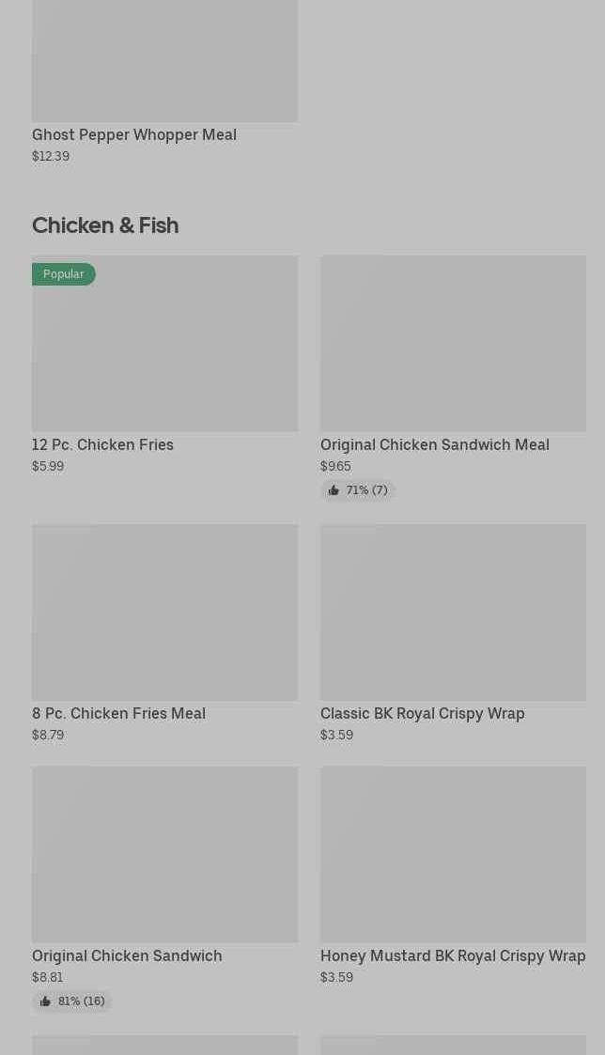Click the 81% (16) rating badge
The width and height of the screenshot is (605, 1055).
72,1001
